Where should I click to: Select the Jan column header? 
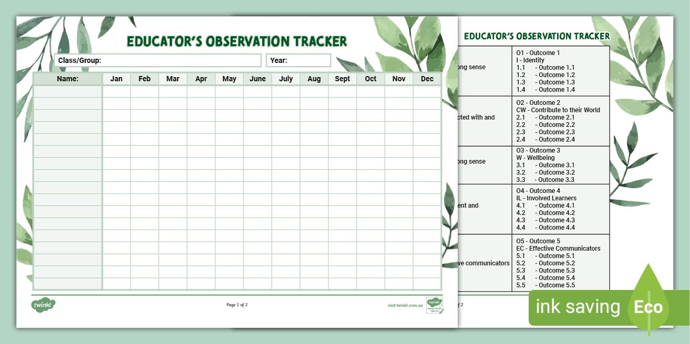tap(116, 79)
